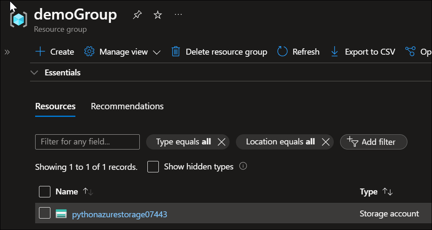Click the Filter for any field box

[87, 142]
